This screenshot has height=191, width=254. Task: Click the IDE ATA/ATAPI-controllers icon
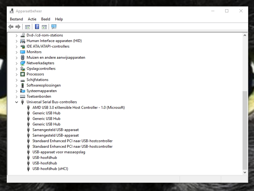coord(23,47)
